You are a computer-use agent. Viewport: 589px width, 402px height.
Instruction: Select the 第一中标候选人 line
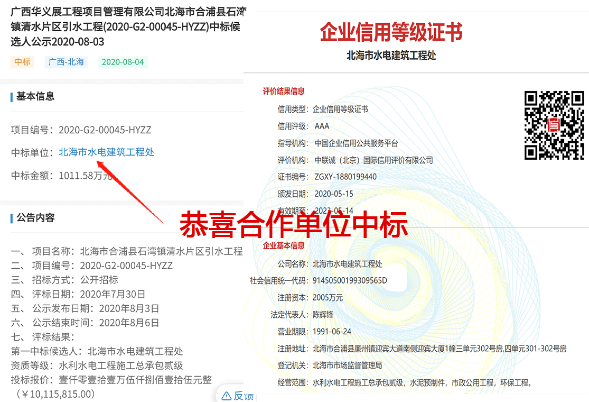97,351
